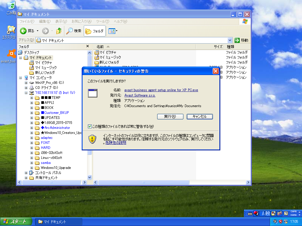Expand the WinXP_Pro_x86 (C:) node

[x=26, y=83]
